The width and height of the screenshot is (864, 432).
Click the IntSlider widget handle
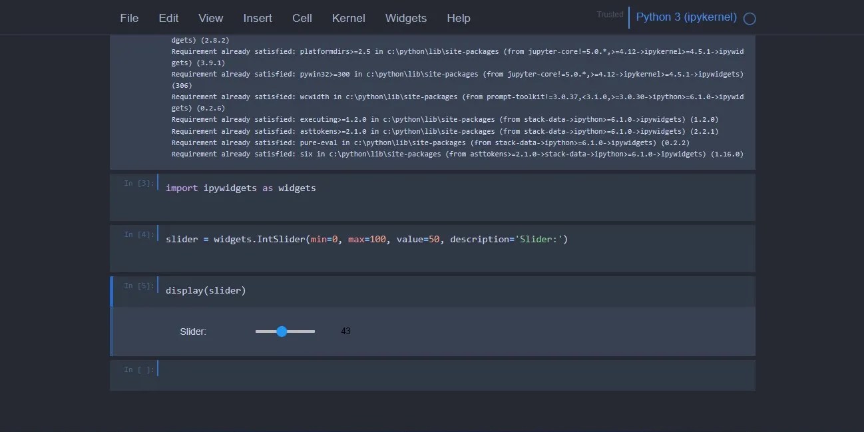(x=282, y=331)
